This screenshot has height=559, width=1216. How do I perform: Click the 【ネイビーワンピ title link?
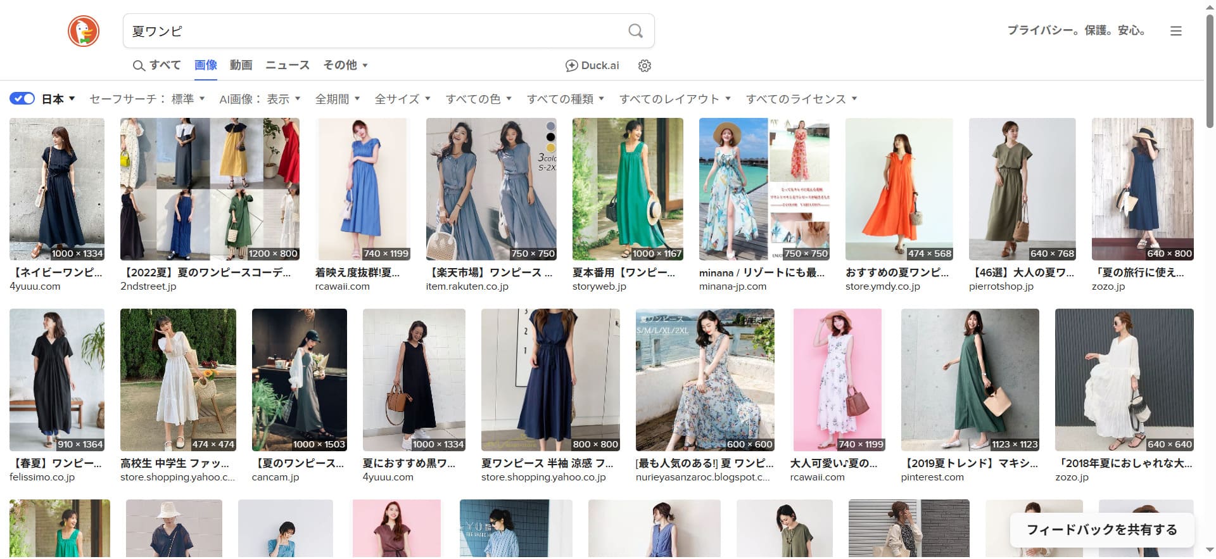[56, 273]
